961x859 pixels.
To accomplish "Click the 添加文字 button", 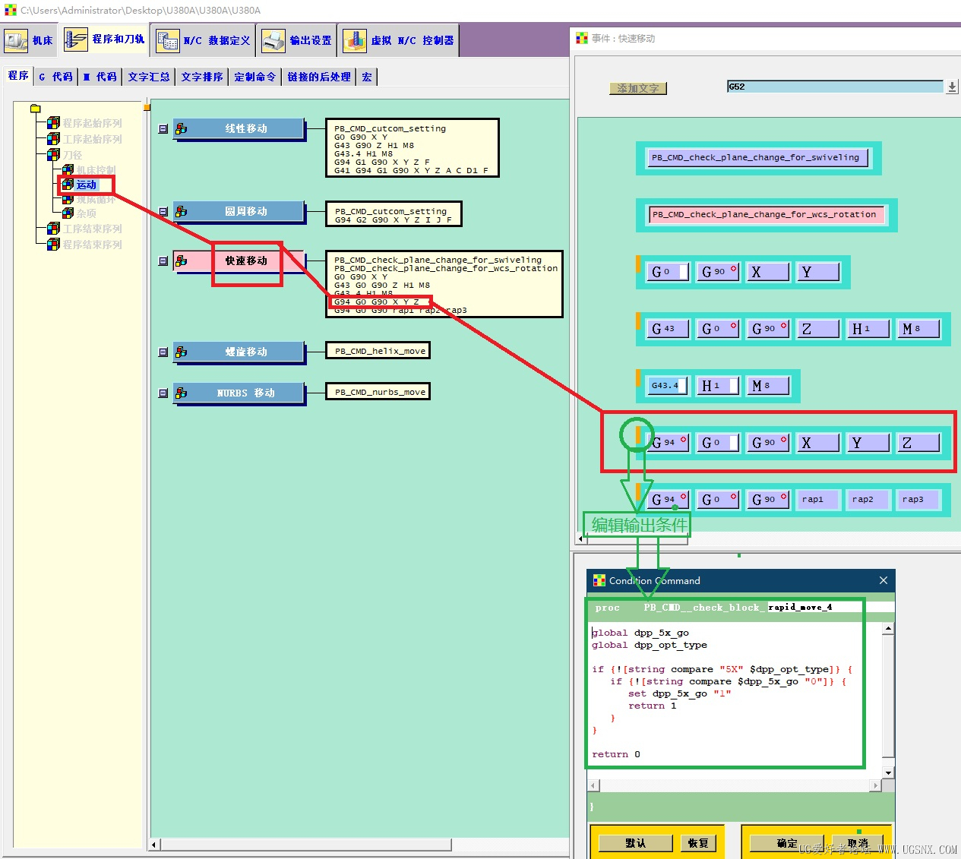I will pos(638,88).
